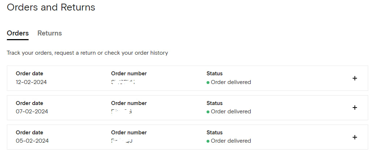Click the 05-02-2024 order date text
Viewport: 374px width, 151px height.
pyautogui.click(x=32, y=141)
